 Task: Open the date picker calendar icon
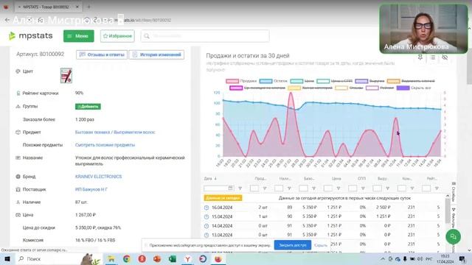pyautogui.click(x=231, y=188)
